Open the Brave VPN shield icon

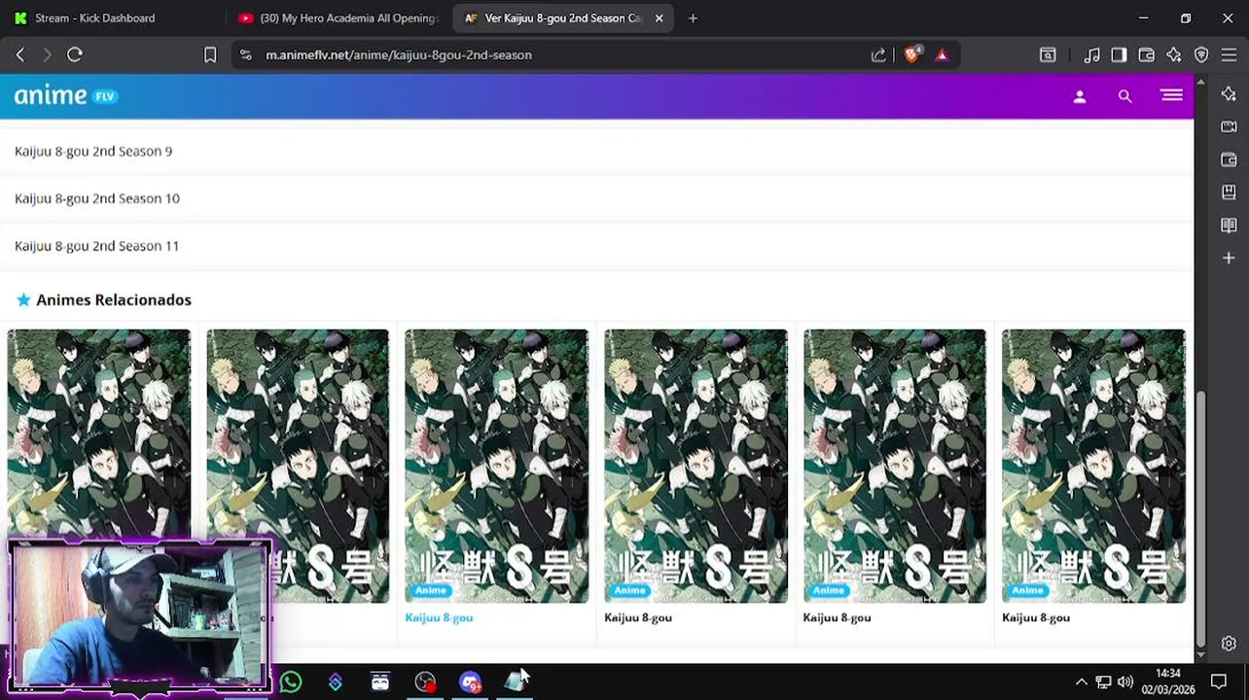[1201, 55]
